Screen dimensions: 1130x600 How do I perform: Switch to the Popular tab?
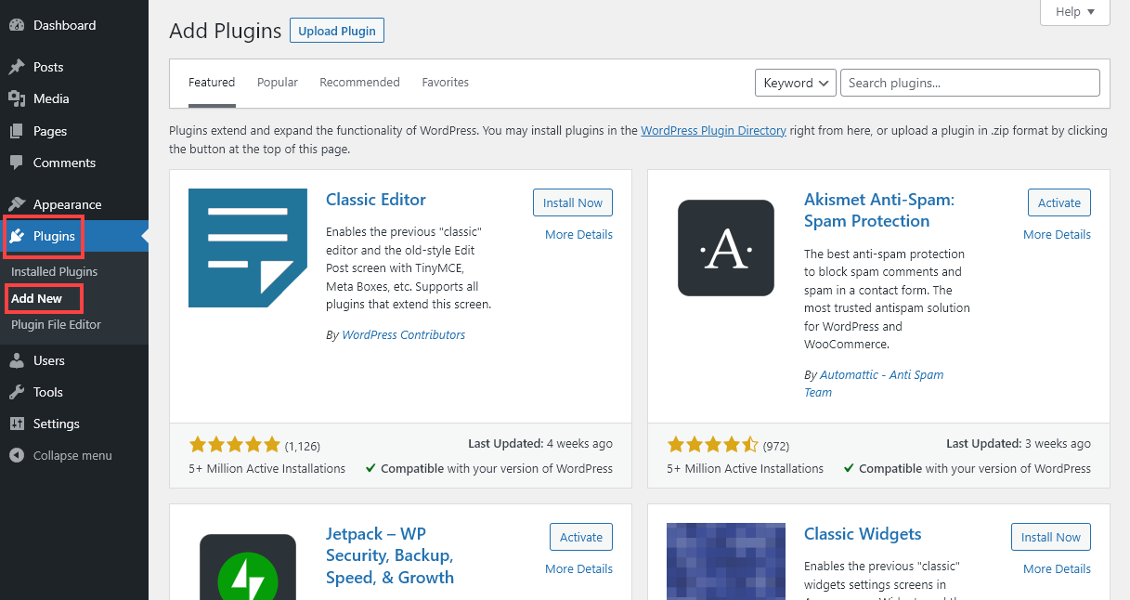pos(277,82)
